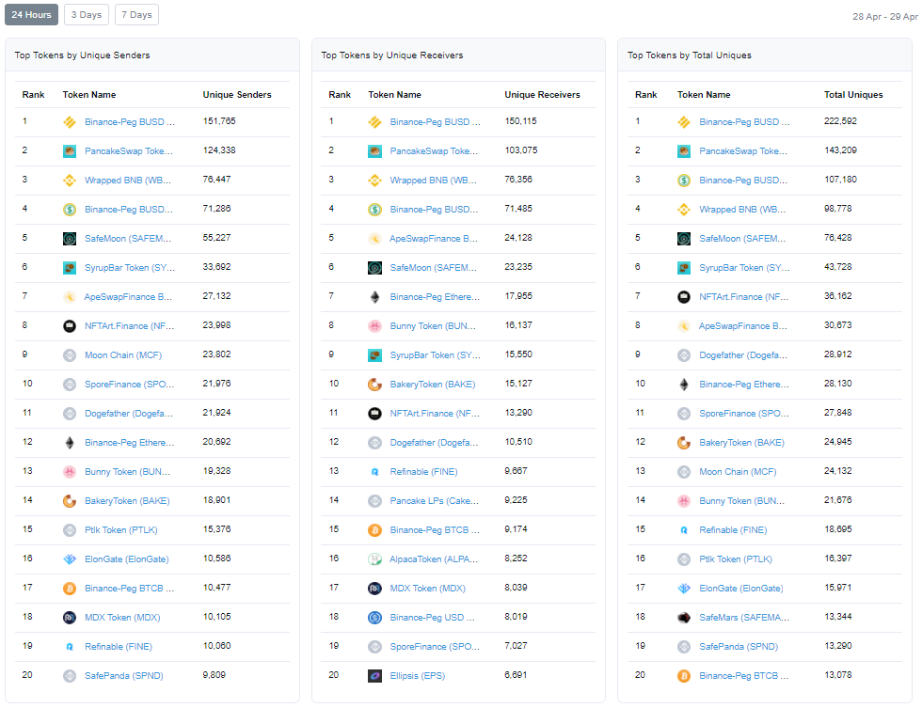The width and height of the screenshot is (922, 708).
Task: Open Moon Chain (MCF) link in Unique Senders
Action: tap(123, 354)
